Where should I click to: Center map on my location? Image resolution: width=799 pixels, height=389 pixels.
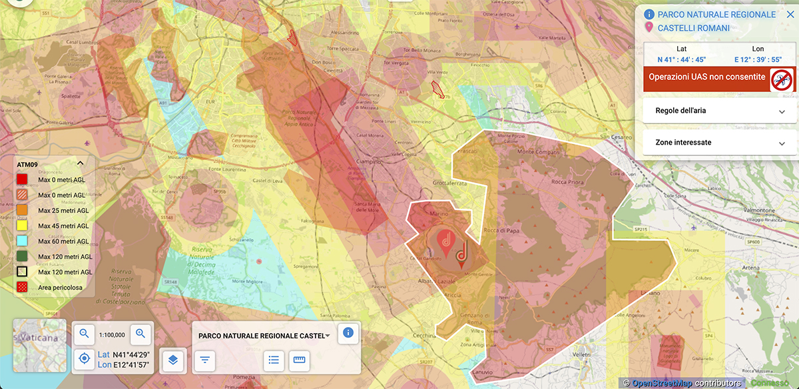tap(85, 359)
